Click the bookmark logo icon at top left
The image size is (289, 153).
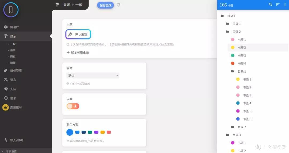[11, 10]
